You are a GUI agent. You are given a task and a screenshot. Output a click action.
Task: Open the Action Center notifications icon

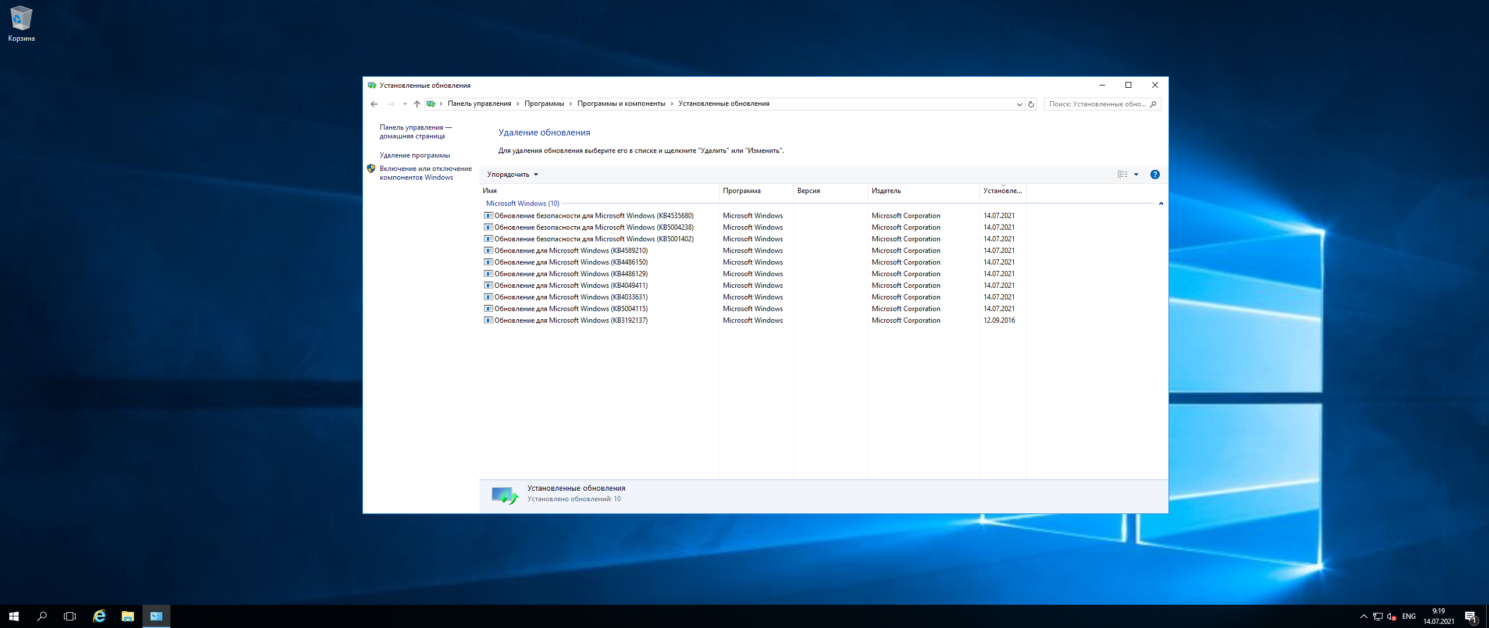(x=1471, y=616)
